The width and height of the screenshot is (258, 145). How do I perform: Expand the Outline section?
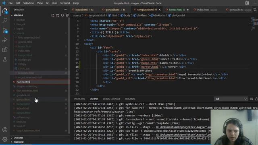coord(40,138)
